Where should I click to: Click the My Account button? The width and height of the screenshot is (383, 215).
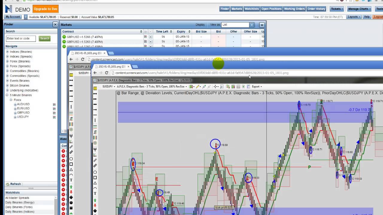(x=13, y=17)
